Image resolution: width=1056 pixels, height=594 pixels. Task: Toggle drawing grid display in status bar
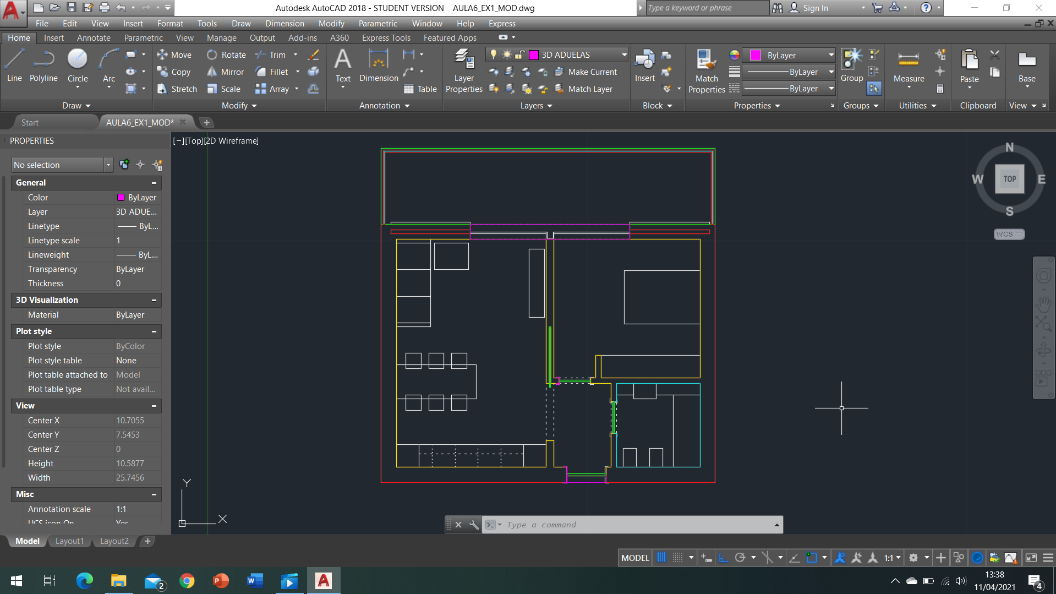661,558
